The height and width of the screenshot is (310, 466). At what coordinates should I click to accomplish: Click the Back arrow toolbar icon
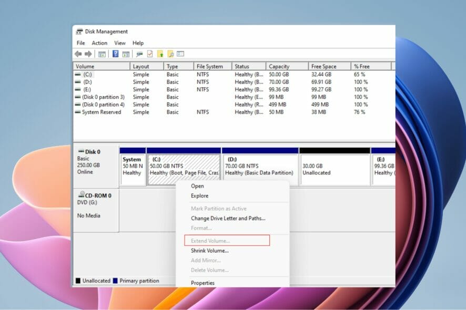coord(78,54)
